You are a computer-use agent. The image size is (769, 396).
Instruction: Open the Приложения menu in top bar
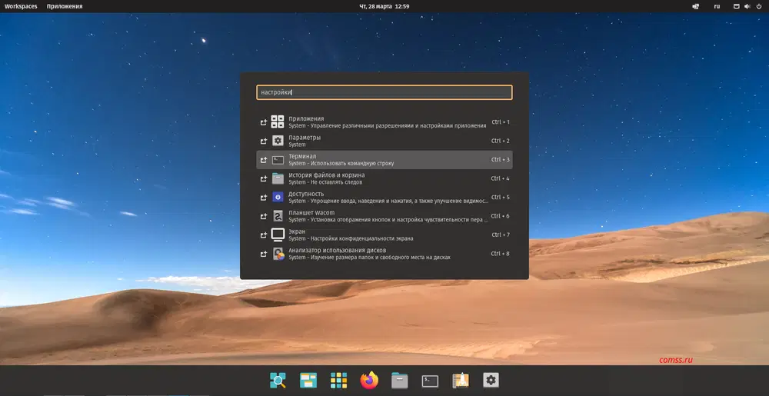pyautogui.click(x=65, y=6)
